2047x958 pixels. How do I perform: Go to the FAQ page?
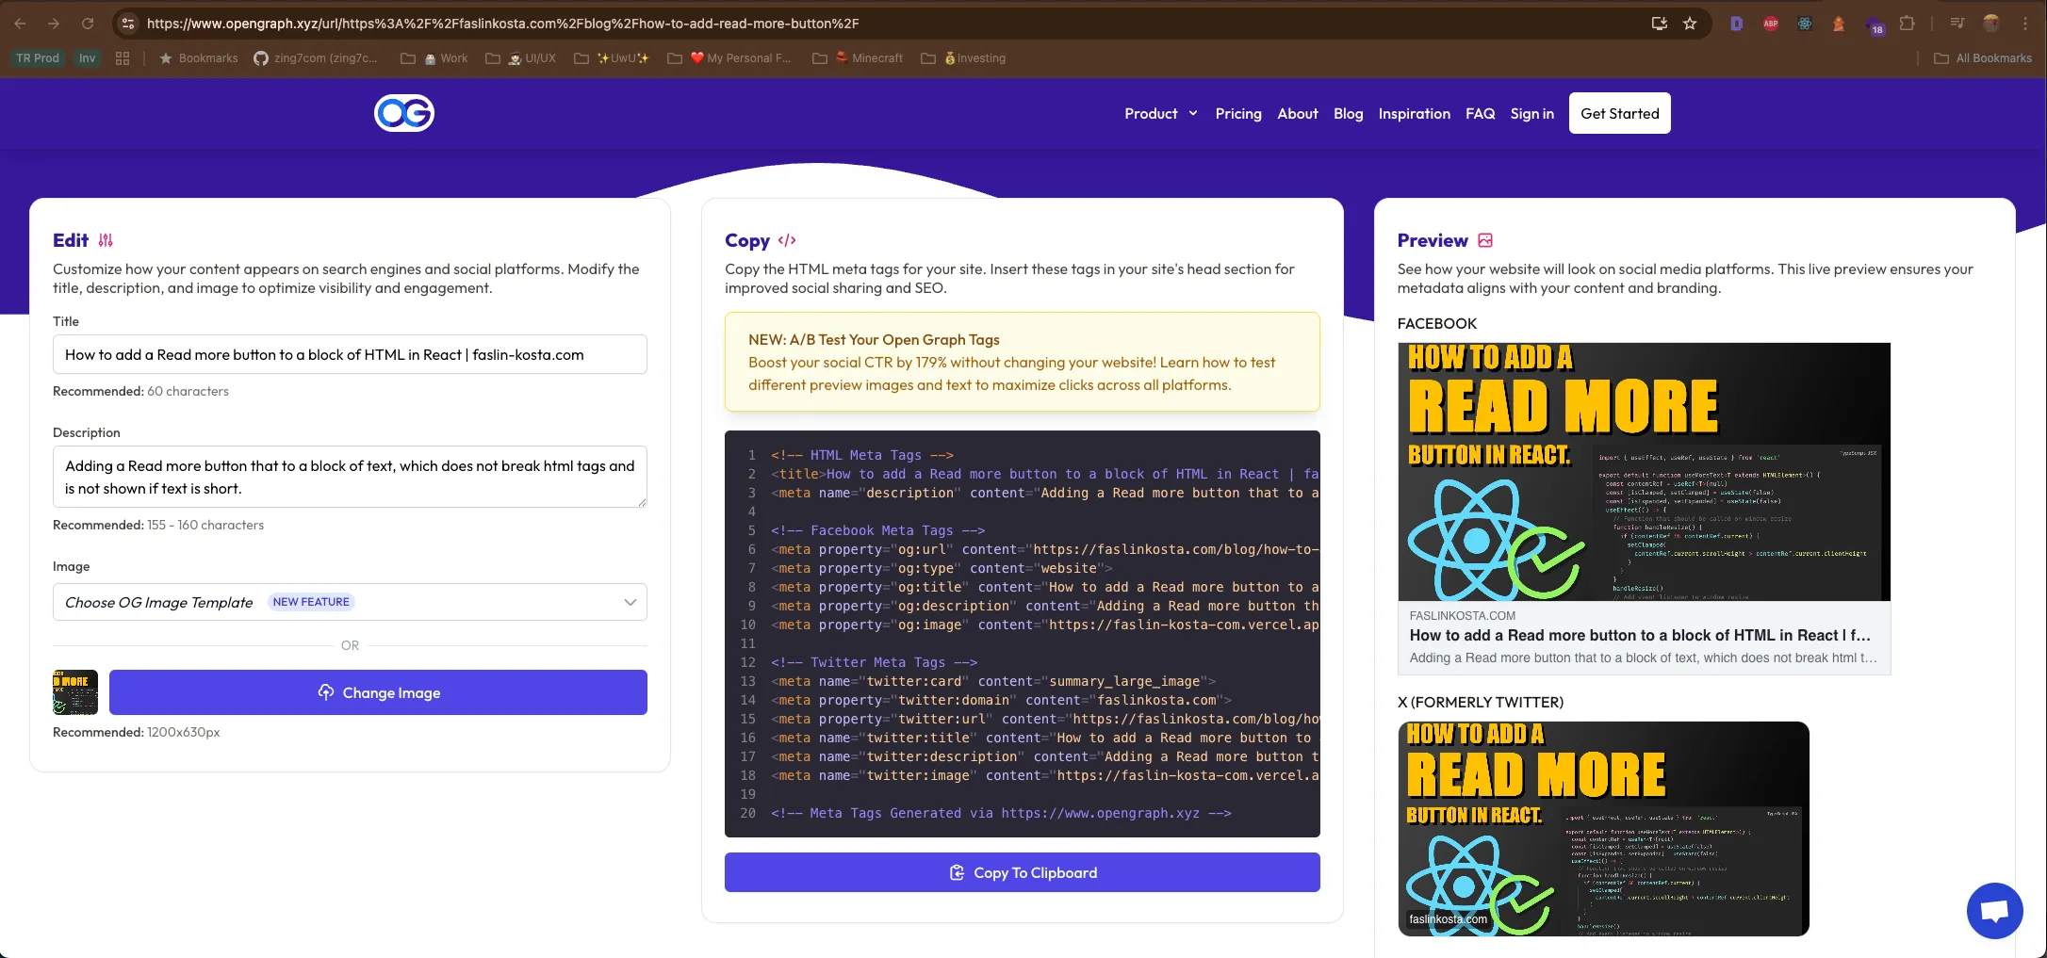(1480, 113)
